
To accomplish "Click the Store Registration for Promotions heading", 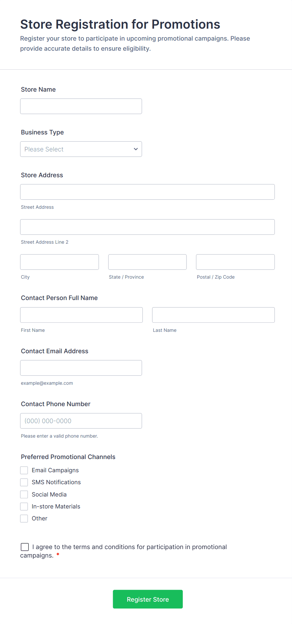I will pyautogui.click(x=120, y=24).
